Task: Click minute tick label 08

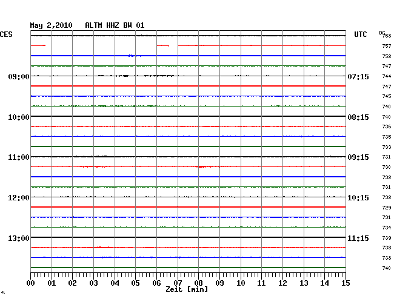Action: pyautogui.click(x=198, y=283)
